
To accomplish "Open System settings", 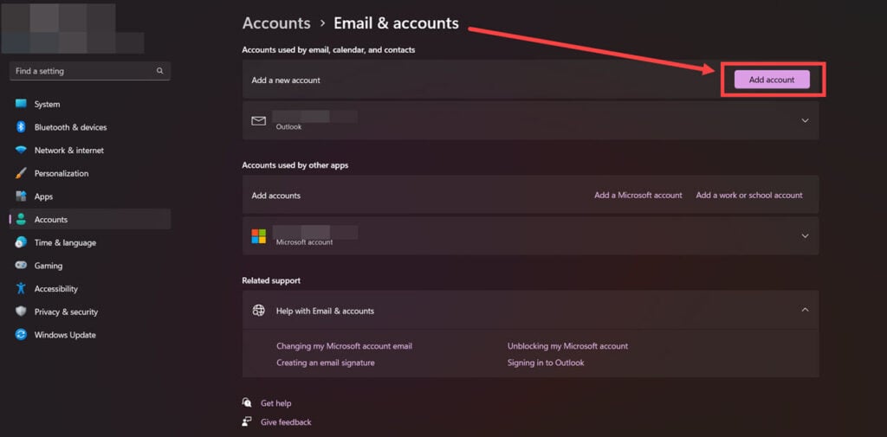I will tap(90, 104).
